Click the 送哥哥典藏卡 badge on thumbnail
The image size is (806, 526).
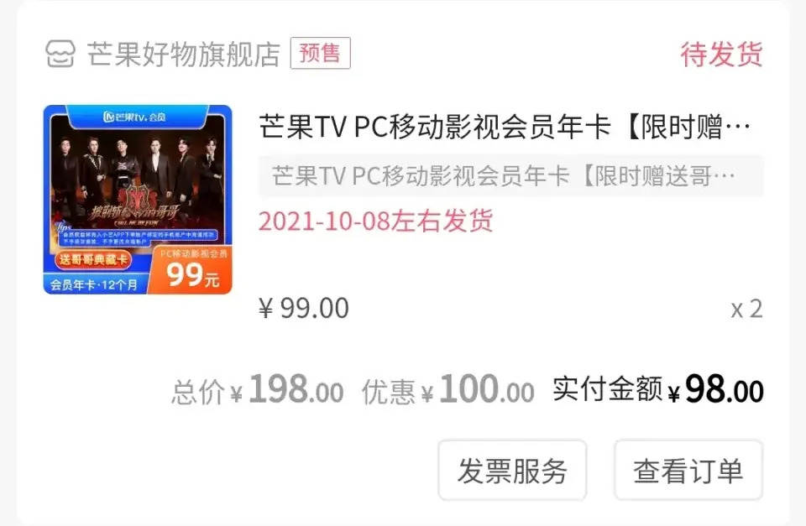[x=93, y=259]
